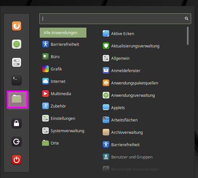Click the Zubehör scissors icon

click(x=45, y=106)
